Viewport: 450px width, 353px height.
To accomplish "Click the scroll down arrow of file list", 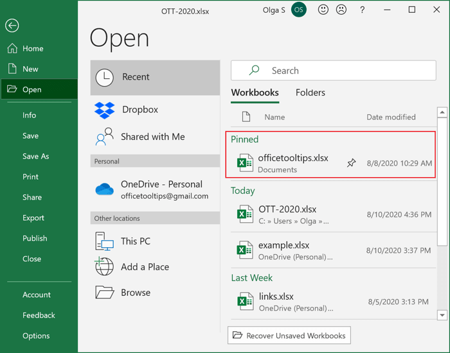I will point(442,315).
